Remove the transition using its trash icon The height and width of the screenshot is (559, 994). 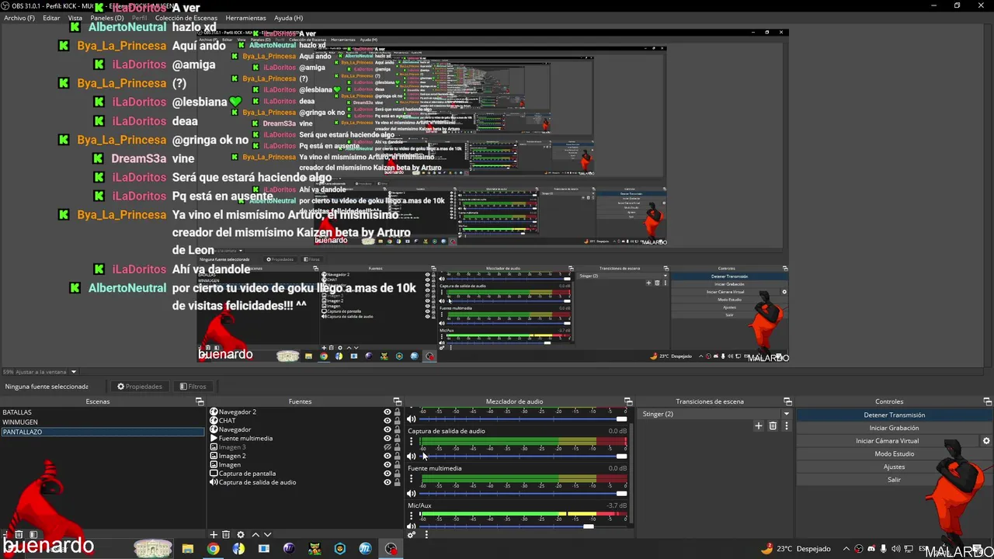[x=773, y=425]
